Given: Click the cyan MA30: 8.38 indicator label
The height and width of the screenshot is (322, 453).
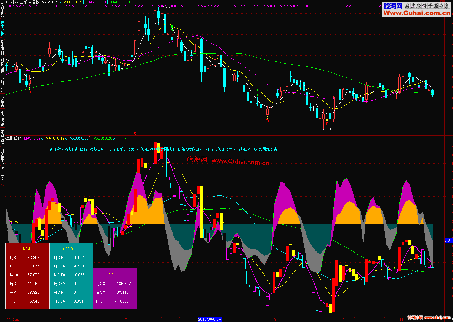Looking at the screenshot, I should (x=79, y=138).
